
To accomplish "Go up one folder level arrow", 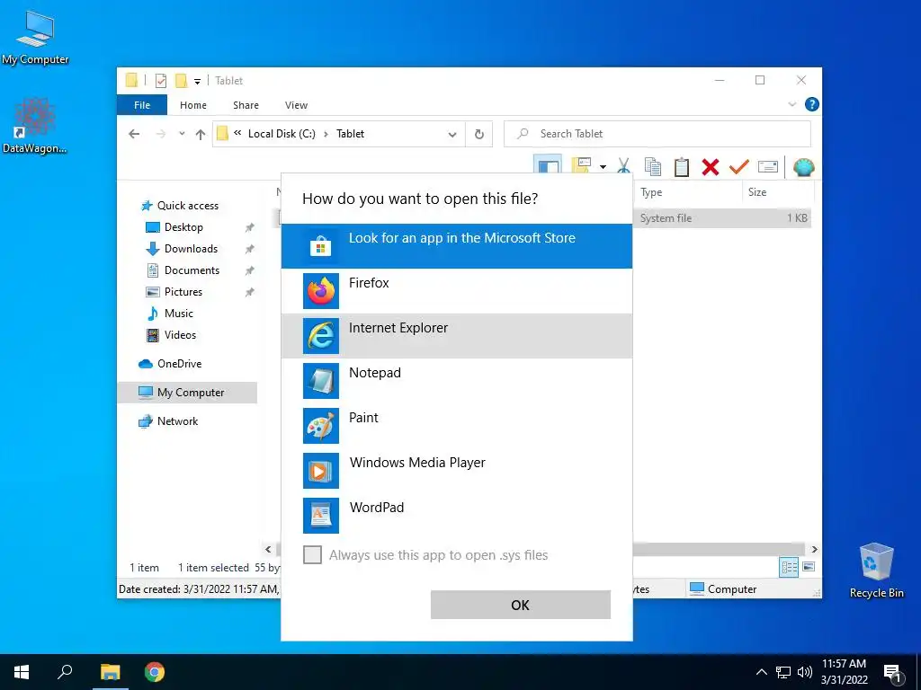I will pyautogui.click(x=201, y=135).
